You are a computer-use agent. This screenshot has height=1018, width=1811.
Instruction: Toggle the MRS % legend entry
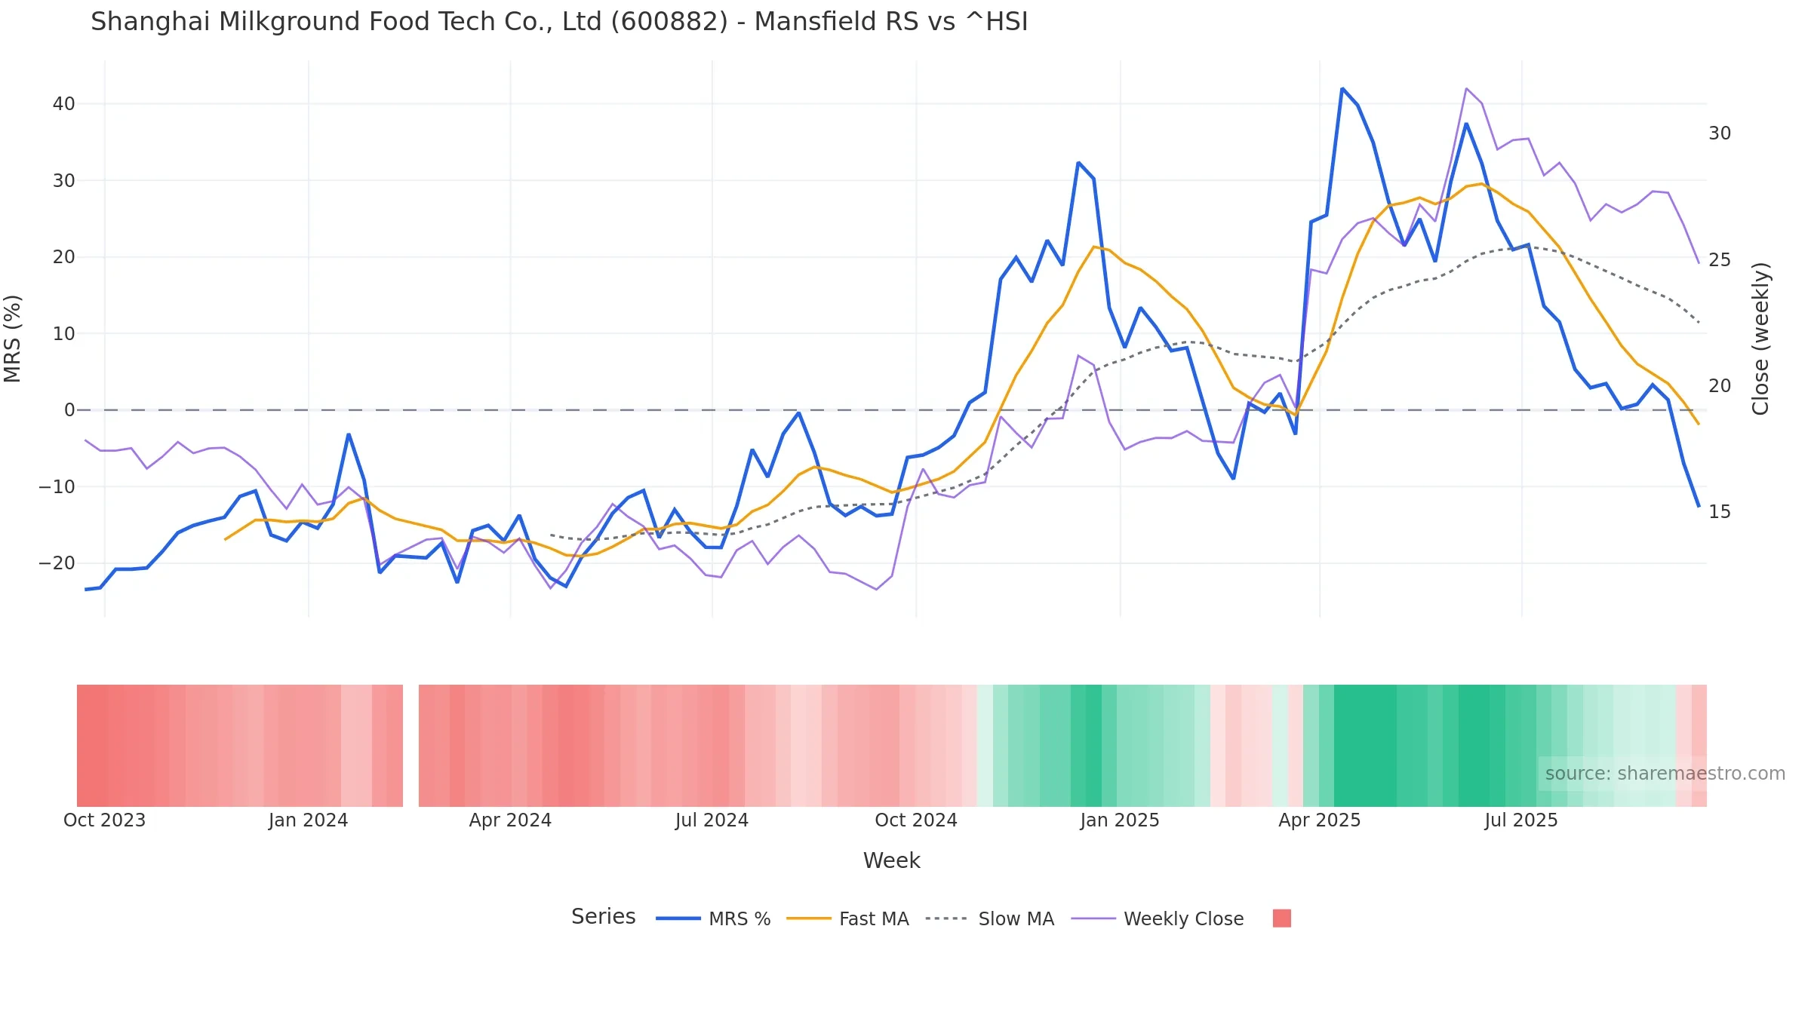(x=713, y=918)
